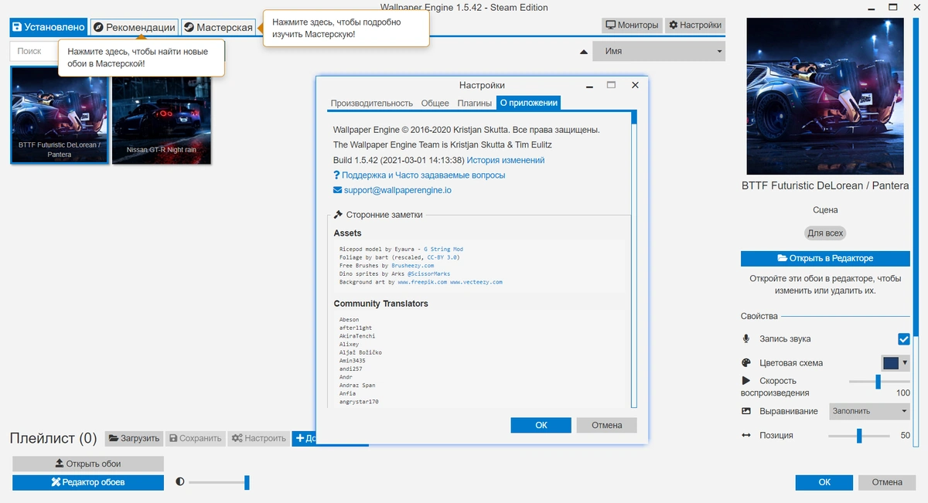Screen dimensions: 928x503
Task: Click the image icon beside Выравнивание
Action: [746, 411]
